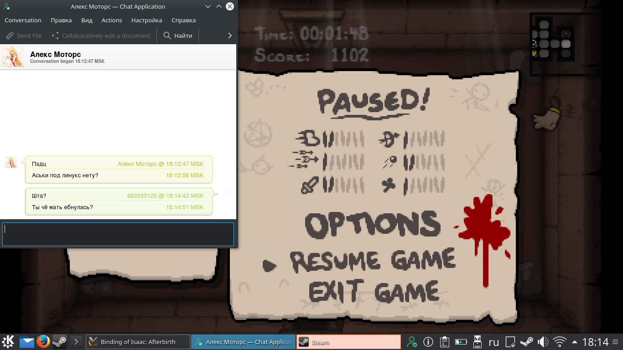Click the clover luck stat icon in pause menu

(389, 185)
